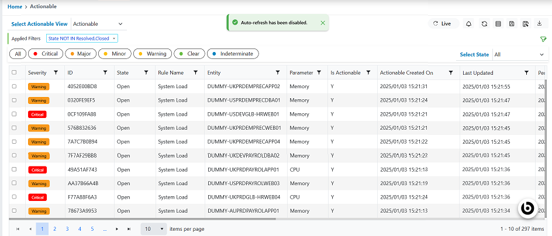Check the row for ID 4052E00BD8
This screenshot has width=552, height=236.
pyautogui.click(x=15, y=86)
